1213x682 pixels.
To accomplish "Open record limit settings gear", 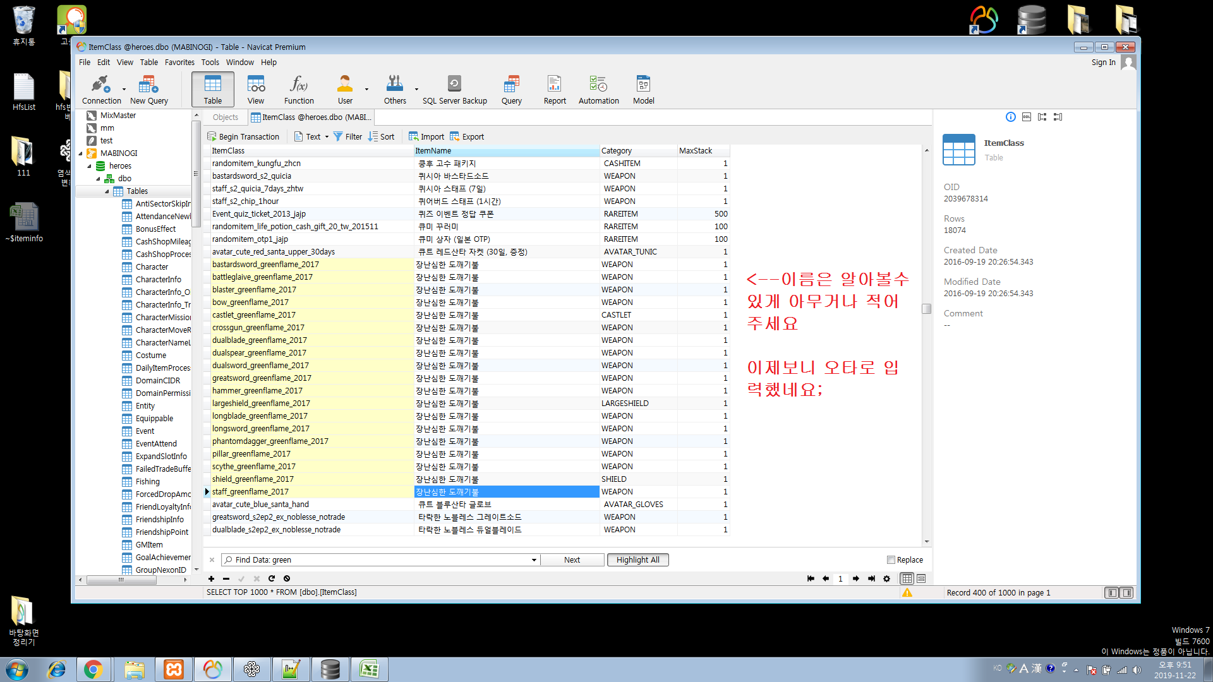I will [x=887, y=578].
